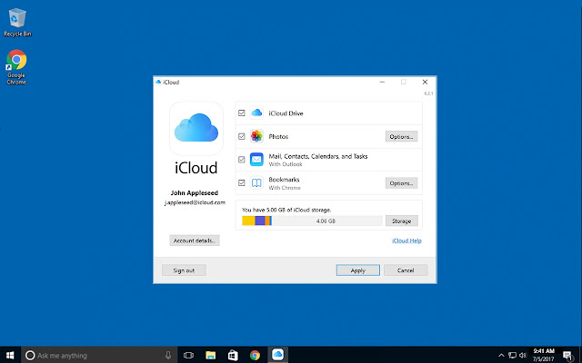The width and height of the screenshot is (582, 363).
Task: Click the Cortana circle icon
Action: (30, 355)
